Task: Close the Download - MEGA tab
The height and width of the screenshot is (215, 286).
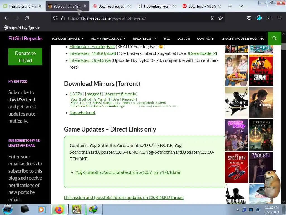Action: [220, 6]
